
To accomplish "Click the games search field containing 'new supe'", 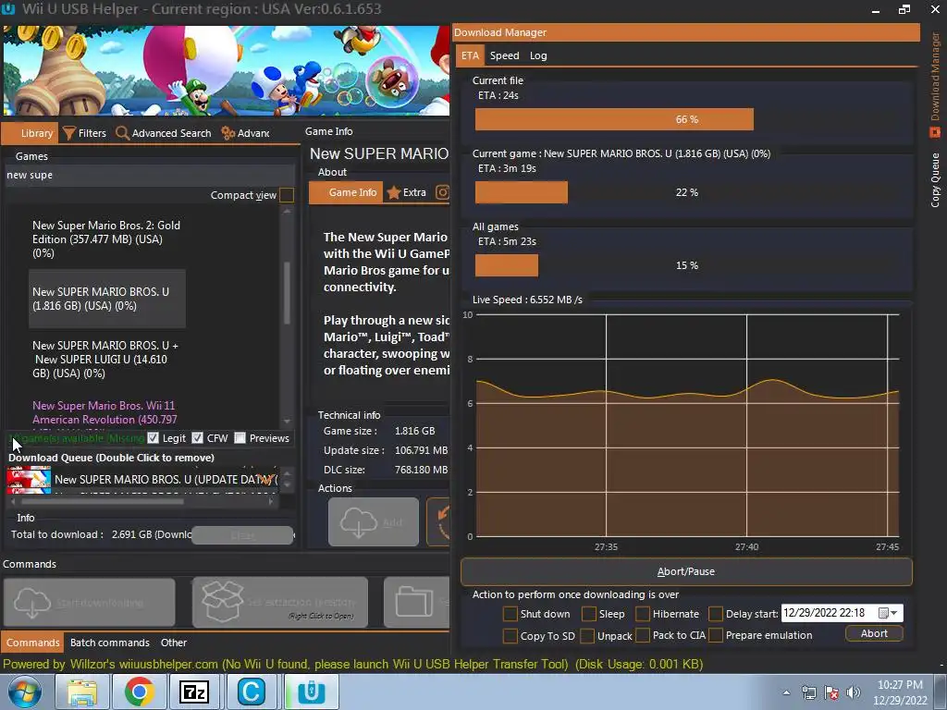I will point(150,175).
